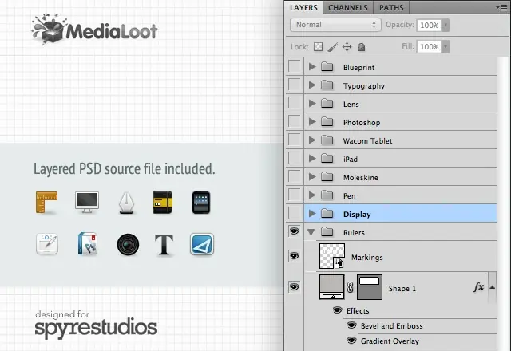
Task: Show the Photoshop layer group
Action: coord(295,121)
